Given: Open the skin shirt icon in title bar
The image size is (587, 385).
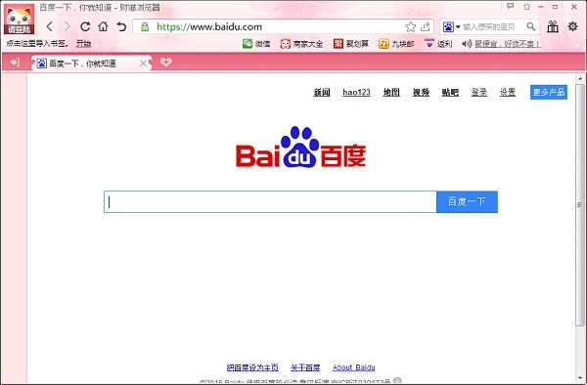Looking at the screenshot, I should [526, 7].
